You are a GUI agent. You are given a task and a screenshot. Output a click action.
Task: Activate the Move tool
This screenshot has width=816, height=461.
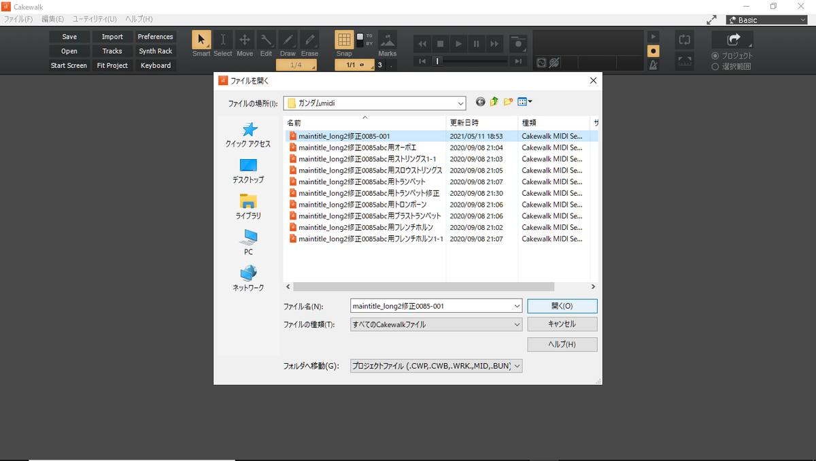coord(244,39)
